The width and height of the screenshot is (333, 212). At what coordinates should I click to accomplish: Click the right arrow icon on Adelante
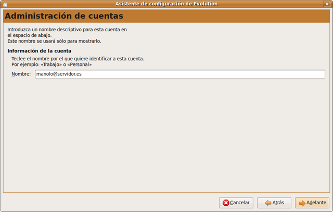tap(302, 203)
